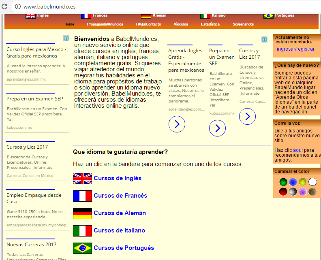Click arrow button under Aprenda Inglés Gratis ad

pyautogui.click(x=177, y=124)
